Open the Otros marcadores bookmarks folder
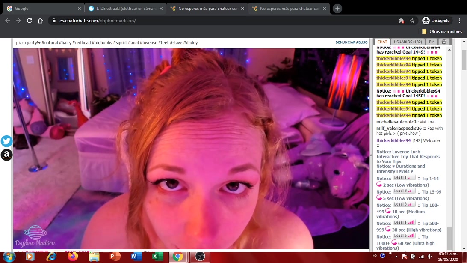Viewport: 467px width, 263px height. click(x=442, y=31)
